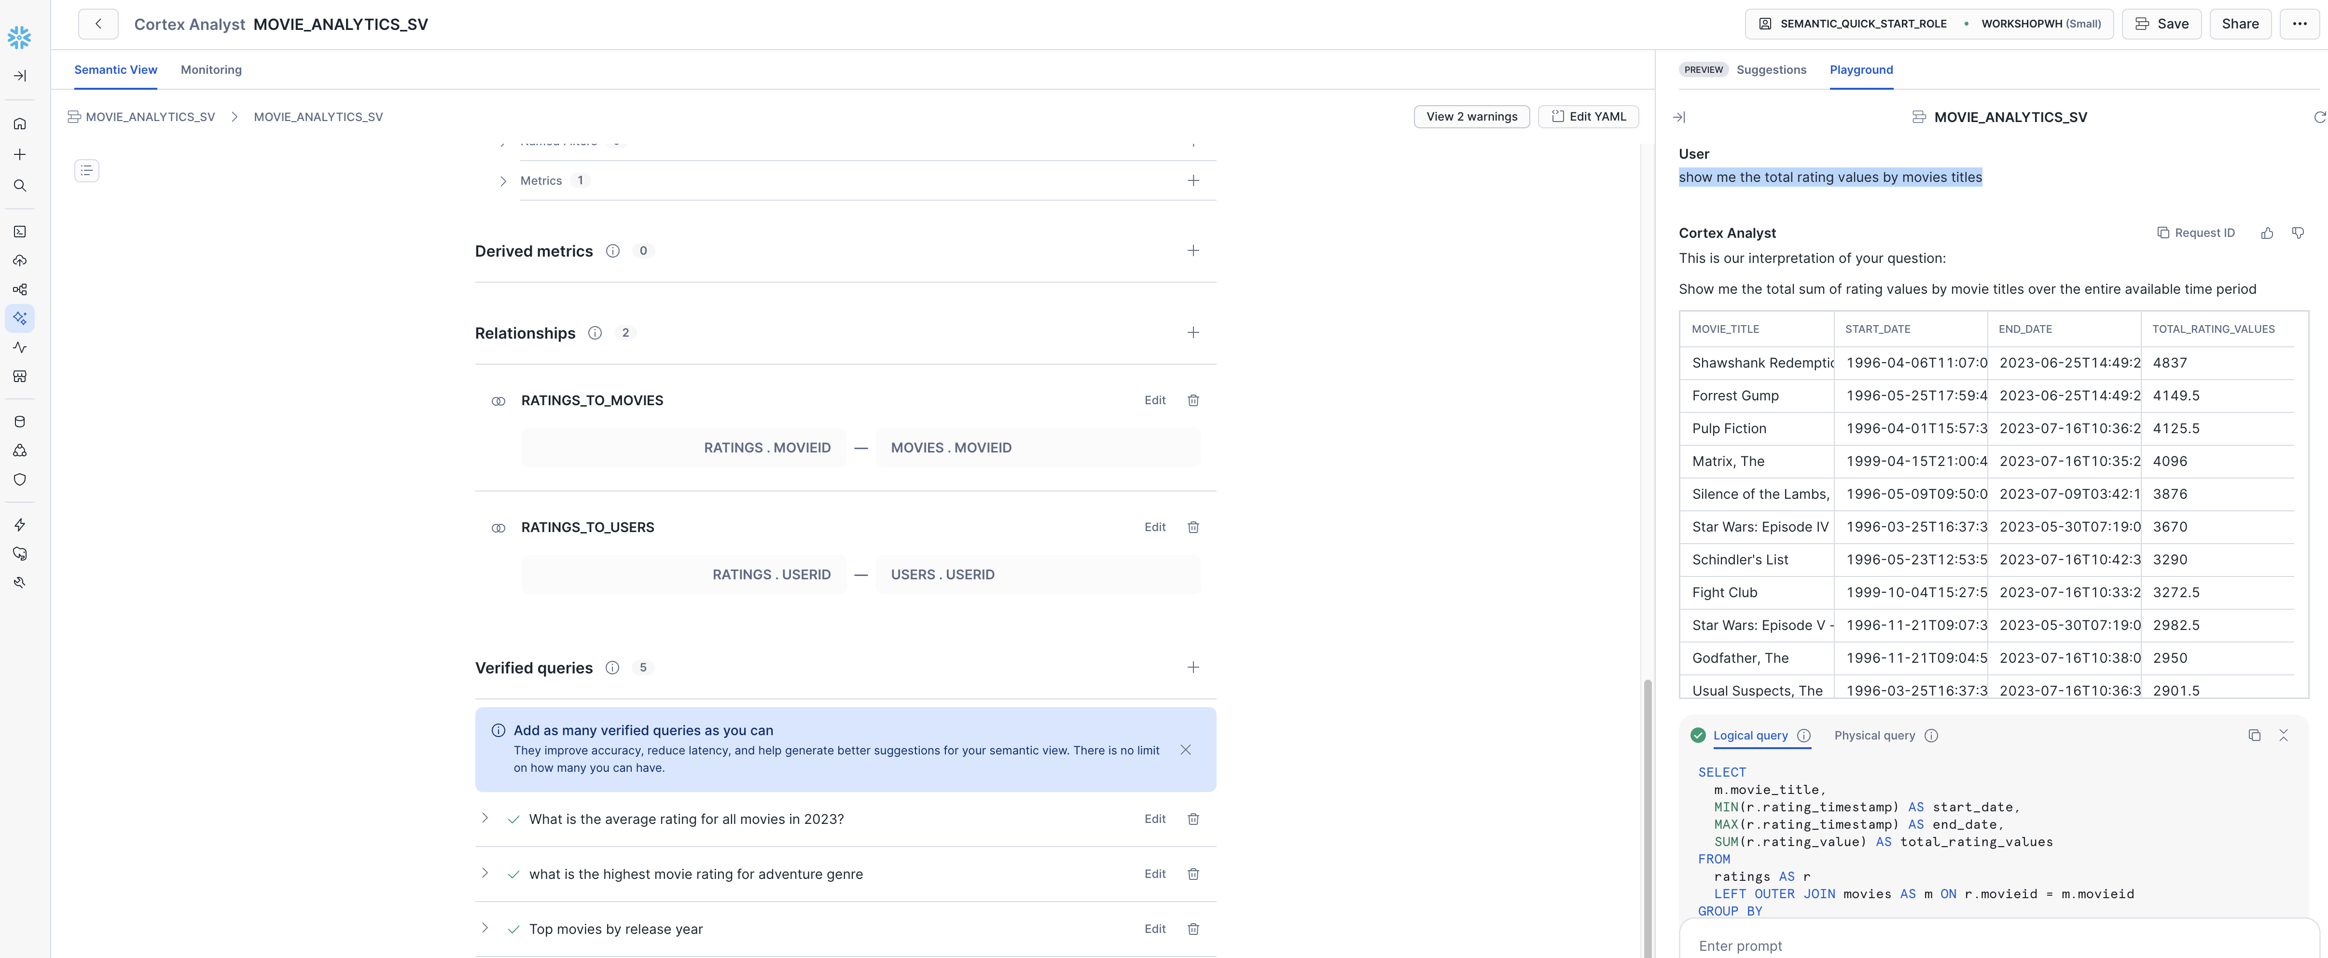Expand the Top movies by release year query
The height and width of the screenshot is (958, 2328).
pos(485,928)
